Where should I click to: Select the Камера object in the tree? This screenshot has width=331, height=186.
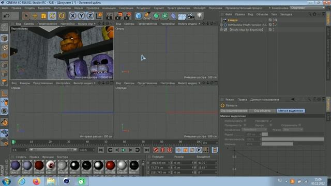pyautogui.click(x=233, y=20)
